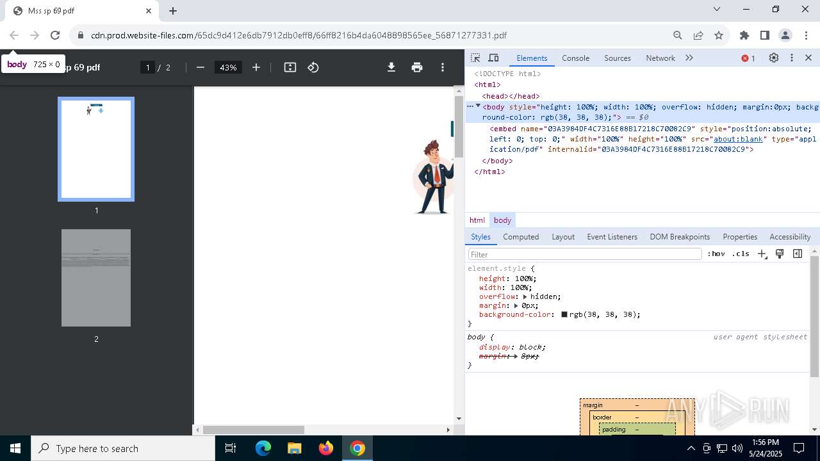This screenshot has width=820, height=461.
Task: Open a new browser tab
Action: pos(173,11)
